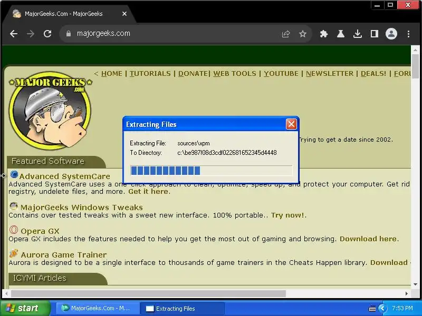Click 'Trying to get a date since 2002' text
The width and height of the screenshot is (422, 316).
(x=346, y=140)
